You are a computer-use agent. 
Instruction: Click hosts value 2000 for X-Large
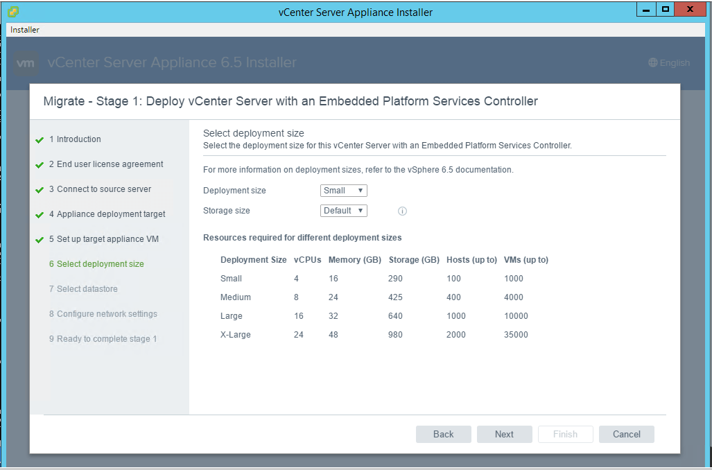point(456,334)
